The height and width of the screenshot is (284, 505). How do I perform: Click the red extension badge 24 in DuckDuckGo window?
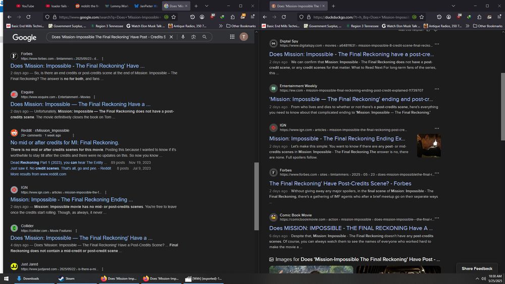459,17
